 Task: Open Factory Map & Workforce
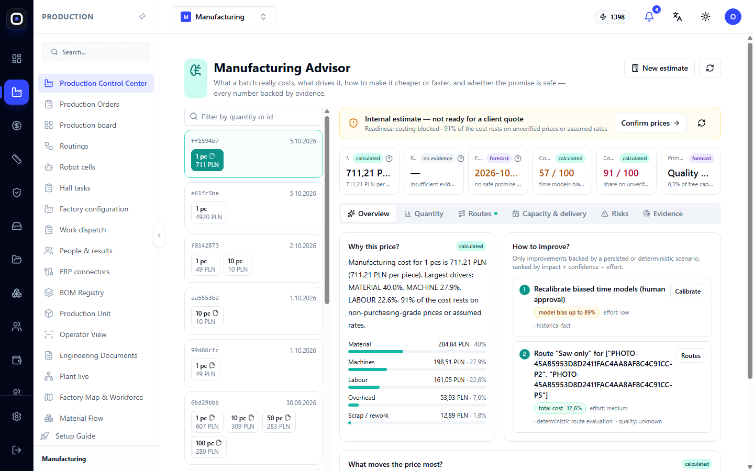[96, 397]
